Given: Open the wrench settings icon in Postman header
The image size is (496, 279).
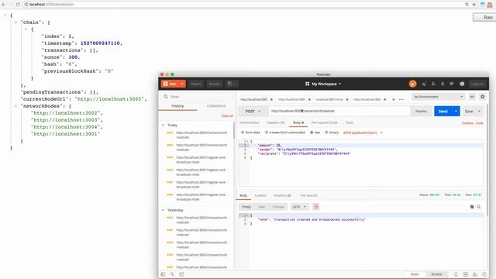Looking at the screenshot, I should coord(433,84).
